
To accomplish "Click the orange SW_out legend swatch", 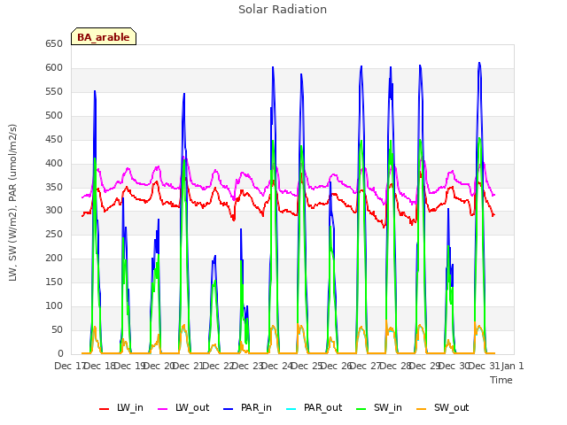I will pos(421,409).
